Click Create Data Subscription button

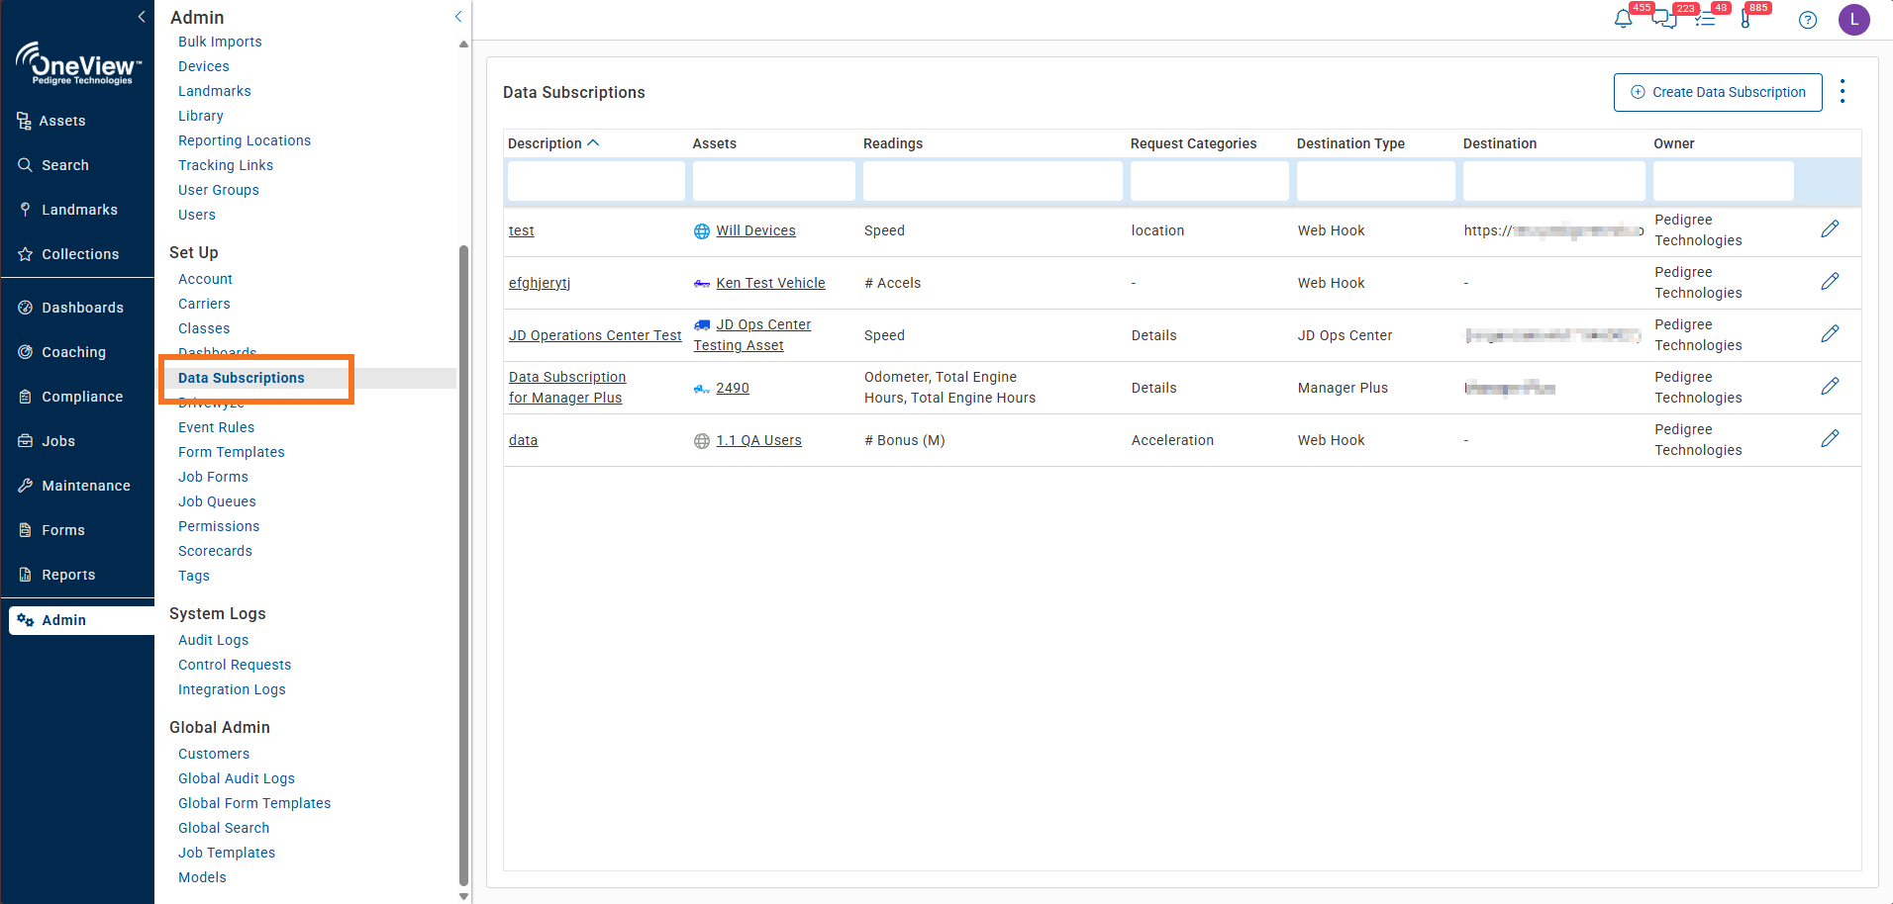pyautogui.click(x=1718, y=92)
